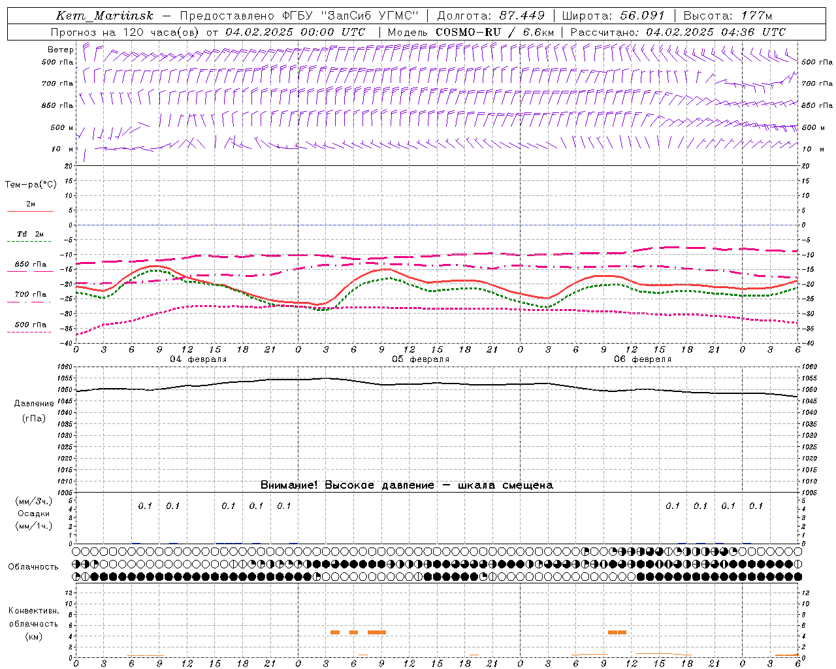Click the 10 м wind level label on left

click(x=63, y=149)
